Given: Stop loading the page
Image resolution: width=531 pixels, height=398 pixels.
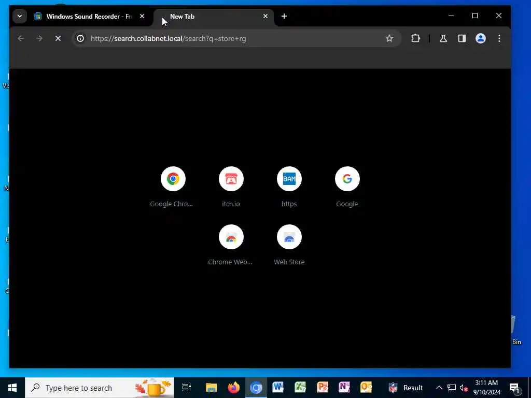Looking at the screenshot, I should click(x=58, y=38).
